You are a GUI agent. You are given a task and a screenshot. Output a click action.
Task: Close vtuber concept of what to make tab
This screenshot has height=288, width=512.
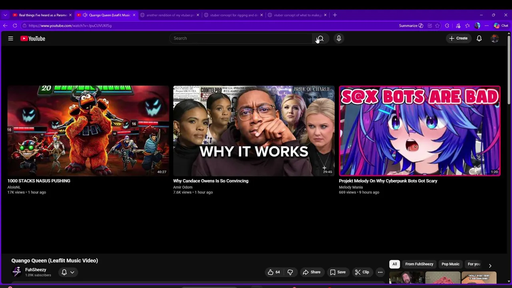[325, 15]
